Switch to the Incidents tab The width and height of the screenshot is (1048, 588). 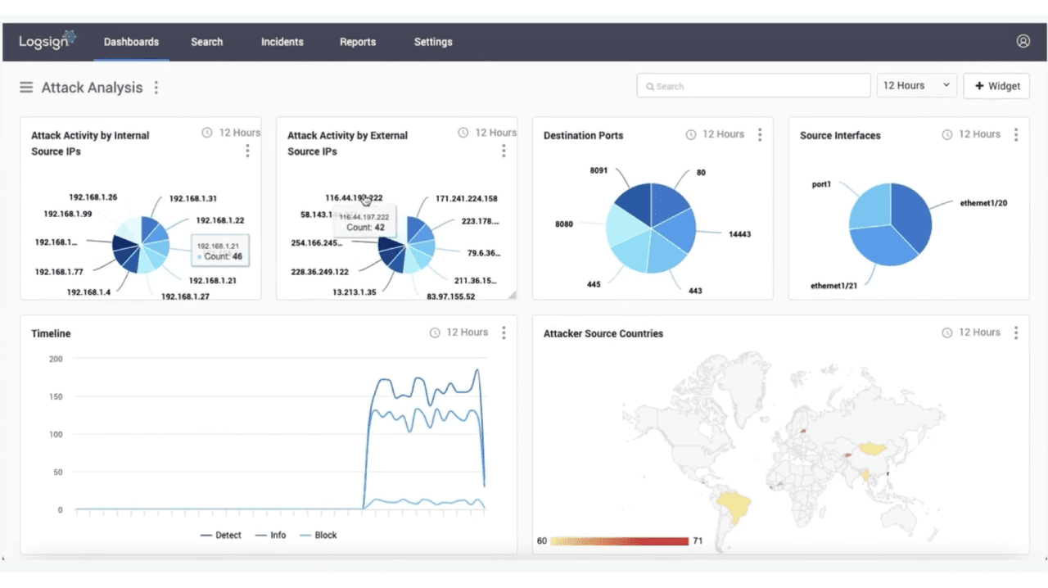click(282, 42)
